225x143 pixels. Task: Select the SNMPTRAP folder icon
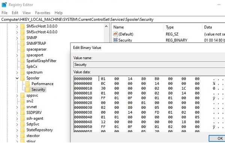point(22,44)
